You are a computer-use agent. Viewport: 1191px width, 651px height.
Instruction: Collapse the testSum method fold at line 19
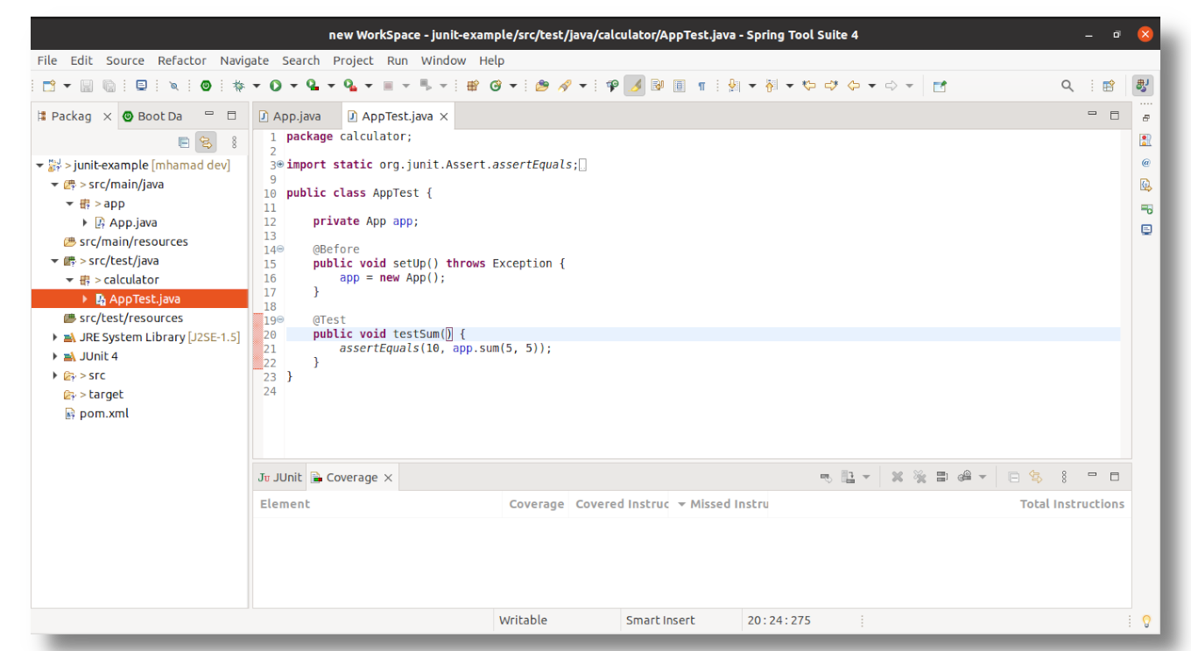pyautogui.click(x=280, y=320)
